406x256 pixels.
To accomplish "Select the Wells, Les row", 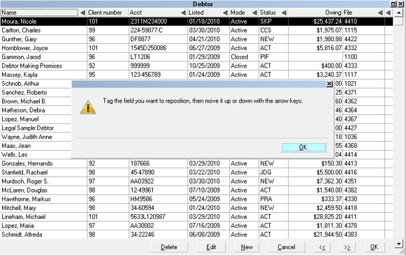I will click(x=36, y=155).
